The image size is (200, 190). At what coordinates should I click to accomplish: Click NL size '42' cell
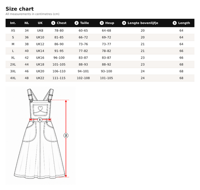pos(27,58)
